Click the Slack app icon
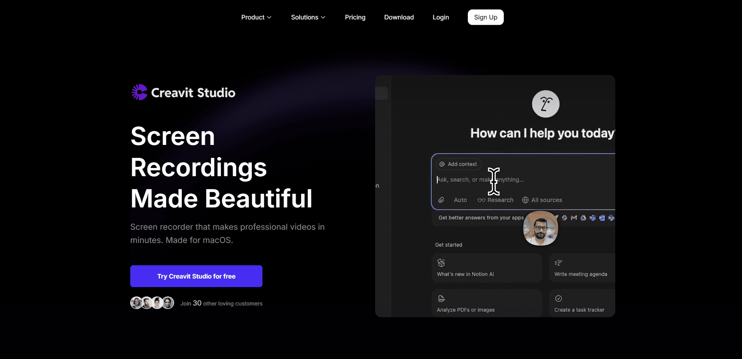The image size is (742, 359). pyautogui.click(x=564, y=218)
